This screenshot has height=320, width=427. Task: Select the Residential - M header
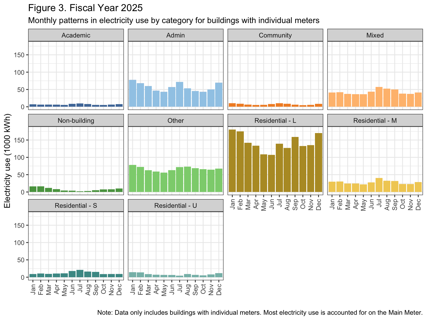(375, 121)
